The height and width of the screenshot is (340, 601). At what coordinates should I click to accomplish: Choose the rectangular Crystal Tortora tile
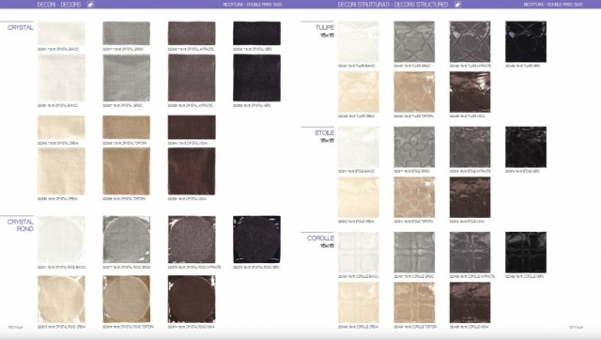click(x=127, y=127)
